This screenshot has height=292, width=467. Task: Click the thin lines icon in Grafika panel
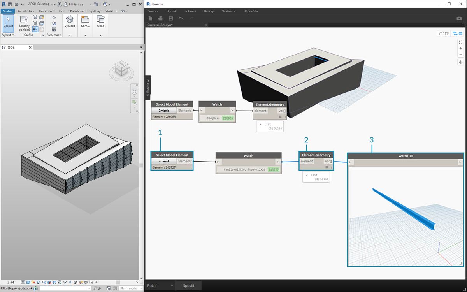(35, 29)
